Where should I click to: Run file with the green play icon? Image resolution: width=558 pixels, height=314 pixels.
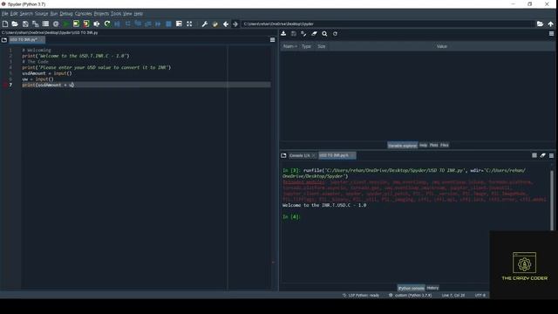(66, 24)
